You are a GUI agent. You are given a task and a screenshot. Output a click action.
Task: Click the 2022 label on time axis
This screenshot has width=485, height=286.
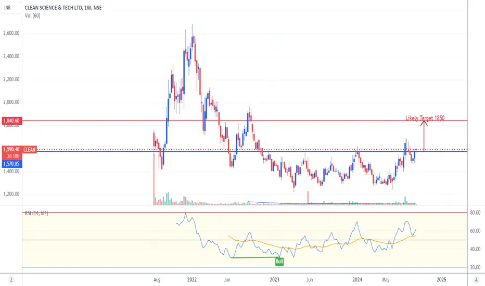tap(192, 280)
